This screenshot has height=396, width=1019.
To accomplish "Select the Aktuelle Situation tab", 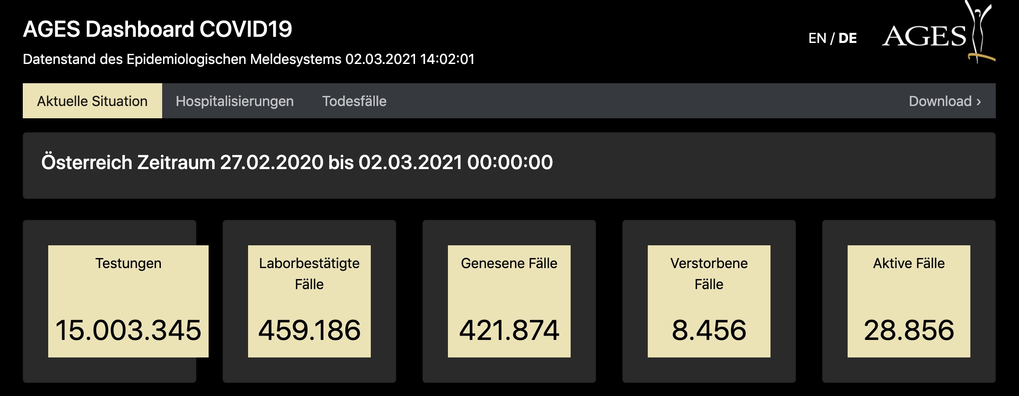I will click(92, 101).
